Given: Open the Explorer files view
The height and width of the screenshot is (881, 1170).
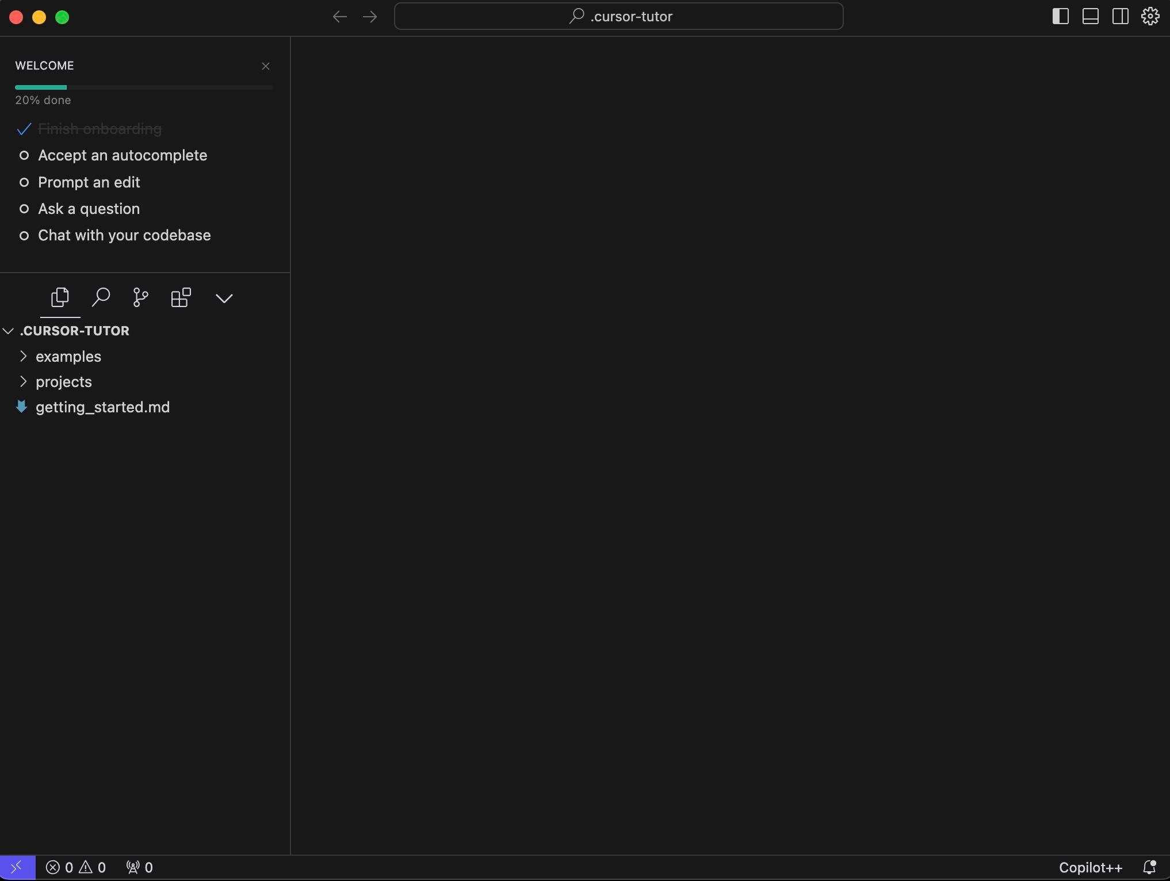Looking at the screenshot, I should [x=60, y=297].
